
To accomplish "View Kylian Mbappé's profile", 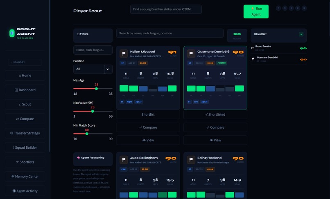I will (148, 140).
